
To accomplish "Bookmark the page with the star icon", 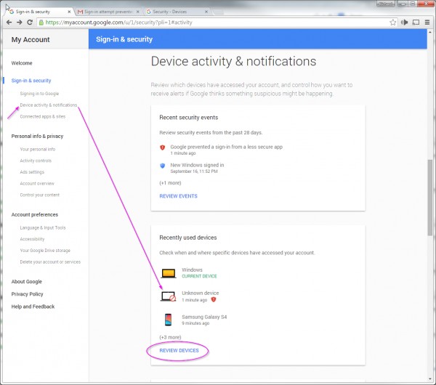I will point(392,23).
